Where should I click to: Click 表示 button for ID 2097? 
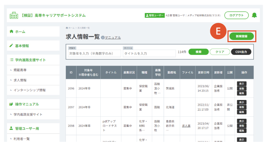click(x=242, y=102)
